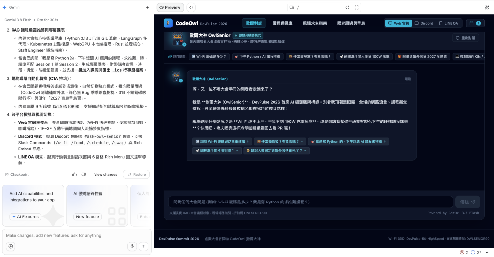This screenshot has width=494, height=257.
Task: Click the thumbs up feedback icon
Action: coord(74,174)
